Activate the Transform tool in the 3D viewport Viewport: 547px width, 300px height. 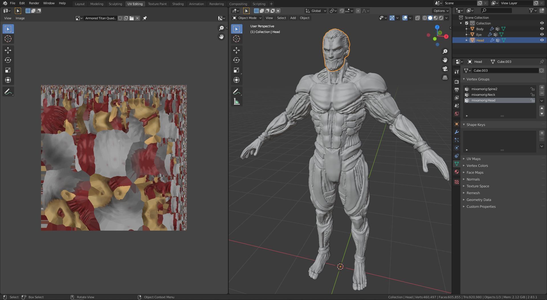point(236,80)
